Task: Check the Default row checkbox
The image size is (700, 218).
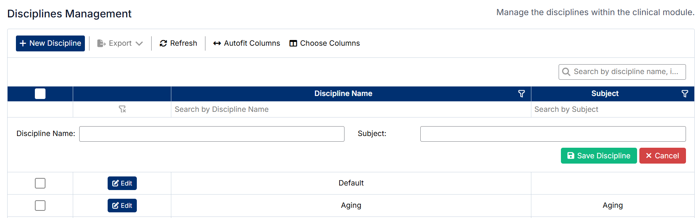Action: (40, 183)
